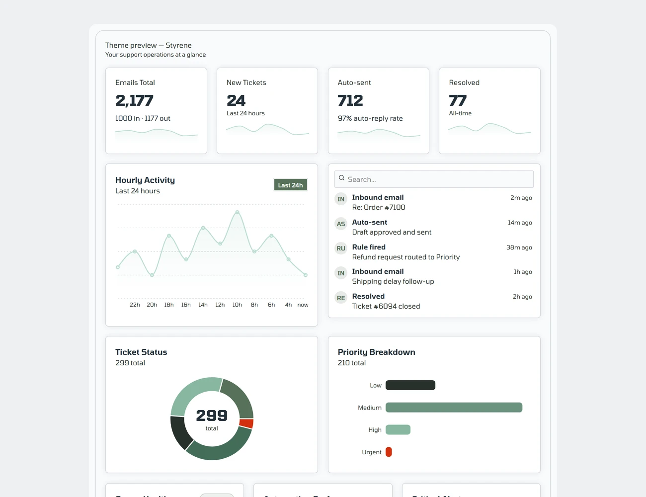Click the 210 total text

[x=352, y=363]
